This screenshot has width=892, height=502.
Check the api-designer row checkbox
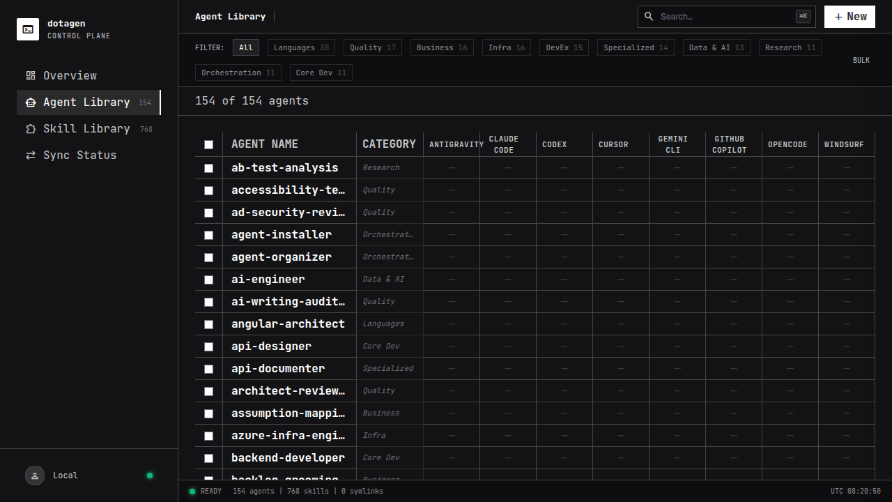coord(208,347)
